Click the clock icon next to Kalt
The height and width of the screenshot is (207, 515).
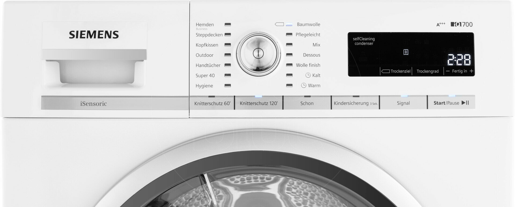pos(308,75)
